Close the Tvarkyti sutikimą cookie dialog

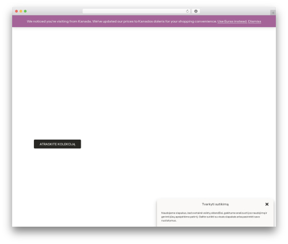[x=267, y=204]
